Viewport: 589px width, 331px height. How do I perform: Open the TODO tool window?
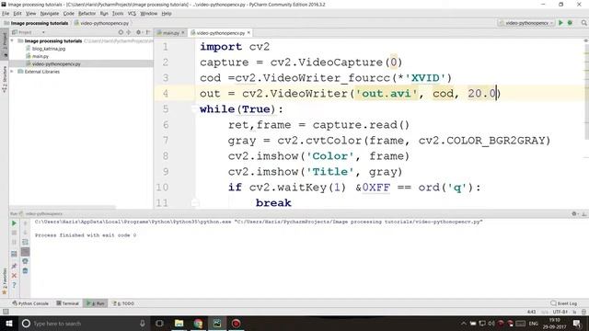click(123, 303)
